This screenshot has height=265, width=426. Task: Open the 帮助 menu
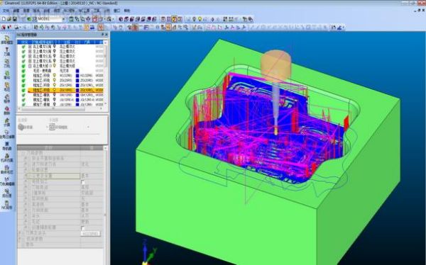127,11
